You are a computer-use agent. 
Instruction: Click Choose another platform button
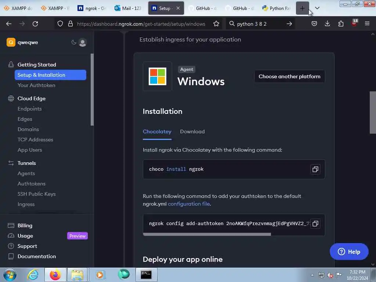pos(289,76)
